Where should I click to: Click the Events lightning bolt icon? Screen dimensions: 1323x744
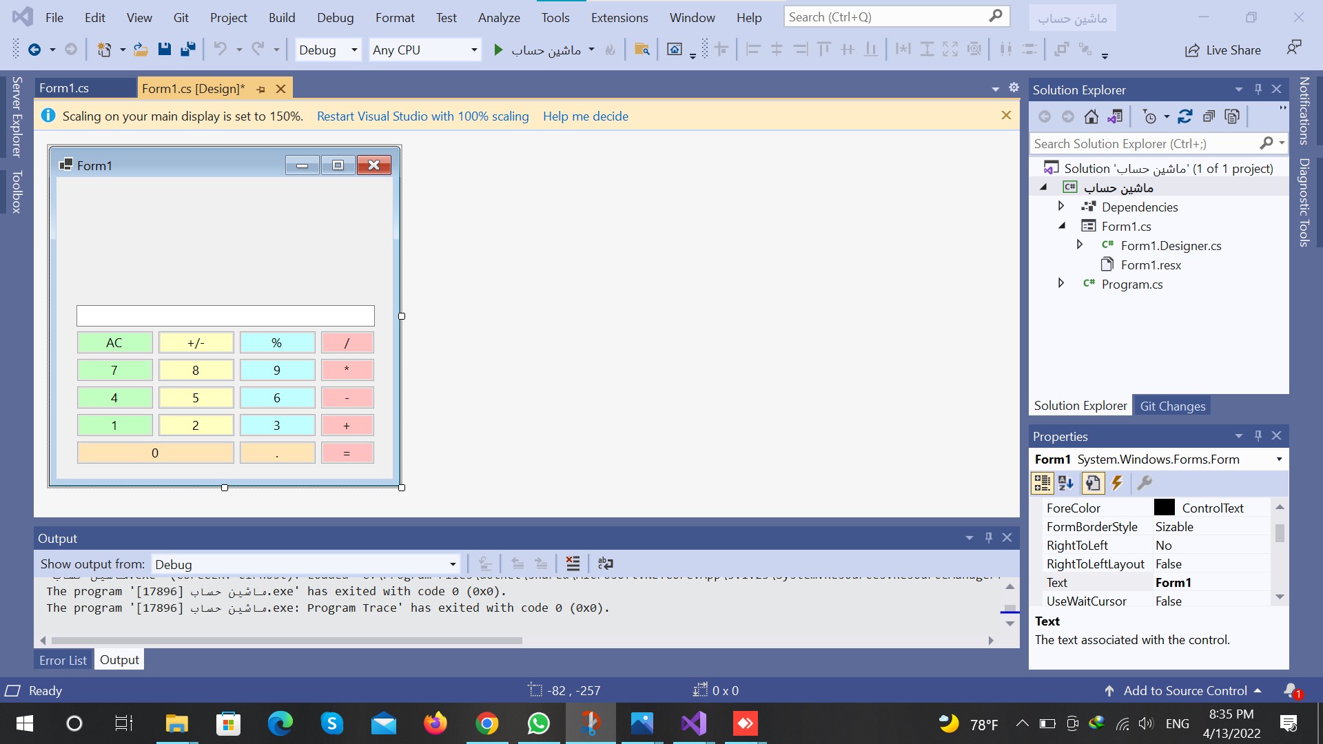[1117, 483]
